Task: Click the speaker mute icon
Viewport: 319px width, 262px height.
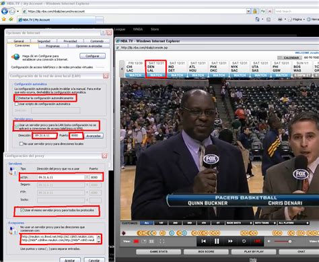Action: pos(269,241)
